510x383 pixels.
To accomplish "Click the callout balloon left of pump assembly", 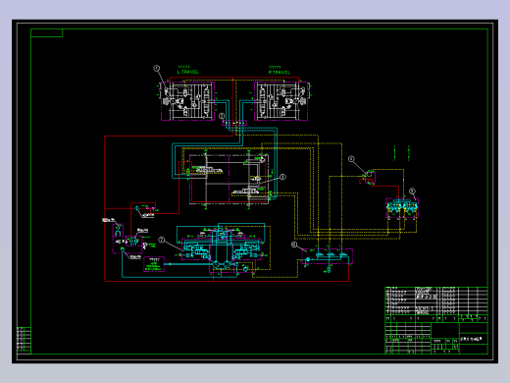I will 162,240.
